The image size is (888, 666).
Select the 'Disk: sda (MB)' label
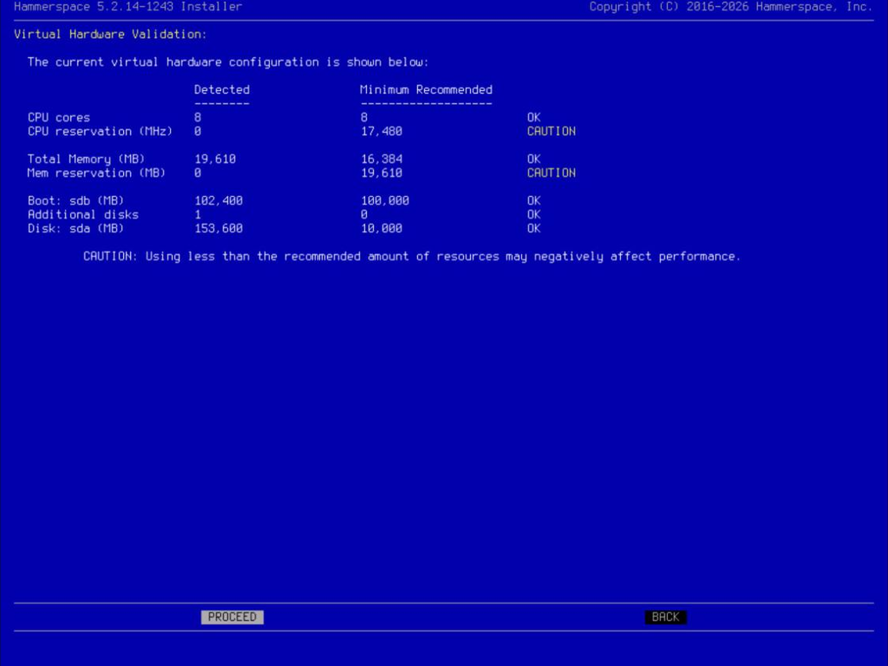[x=76, y=228]
